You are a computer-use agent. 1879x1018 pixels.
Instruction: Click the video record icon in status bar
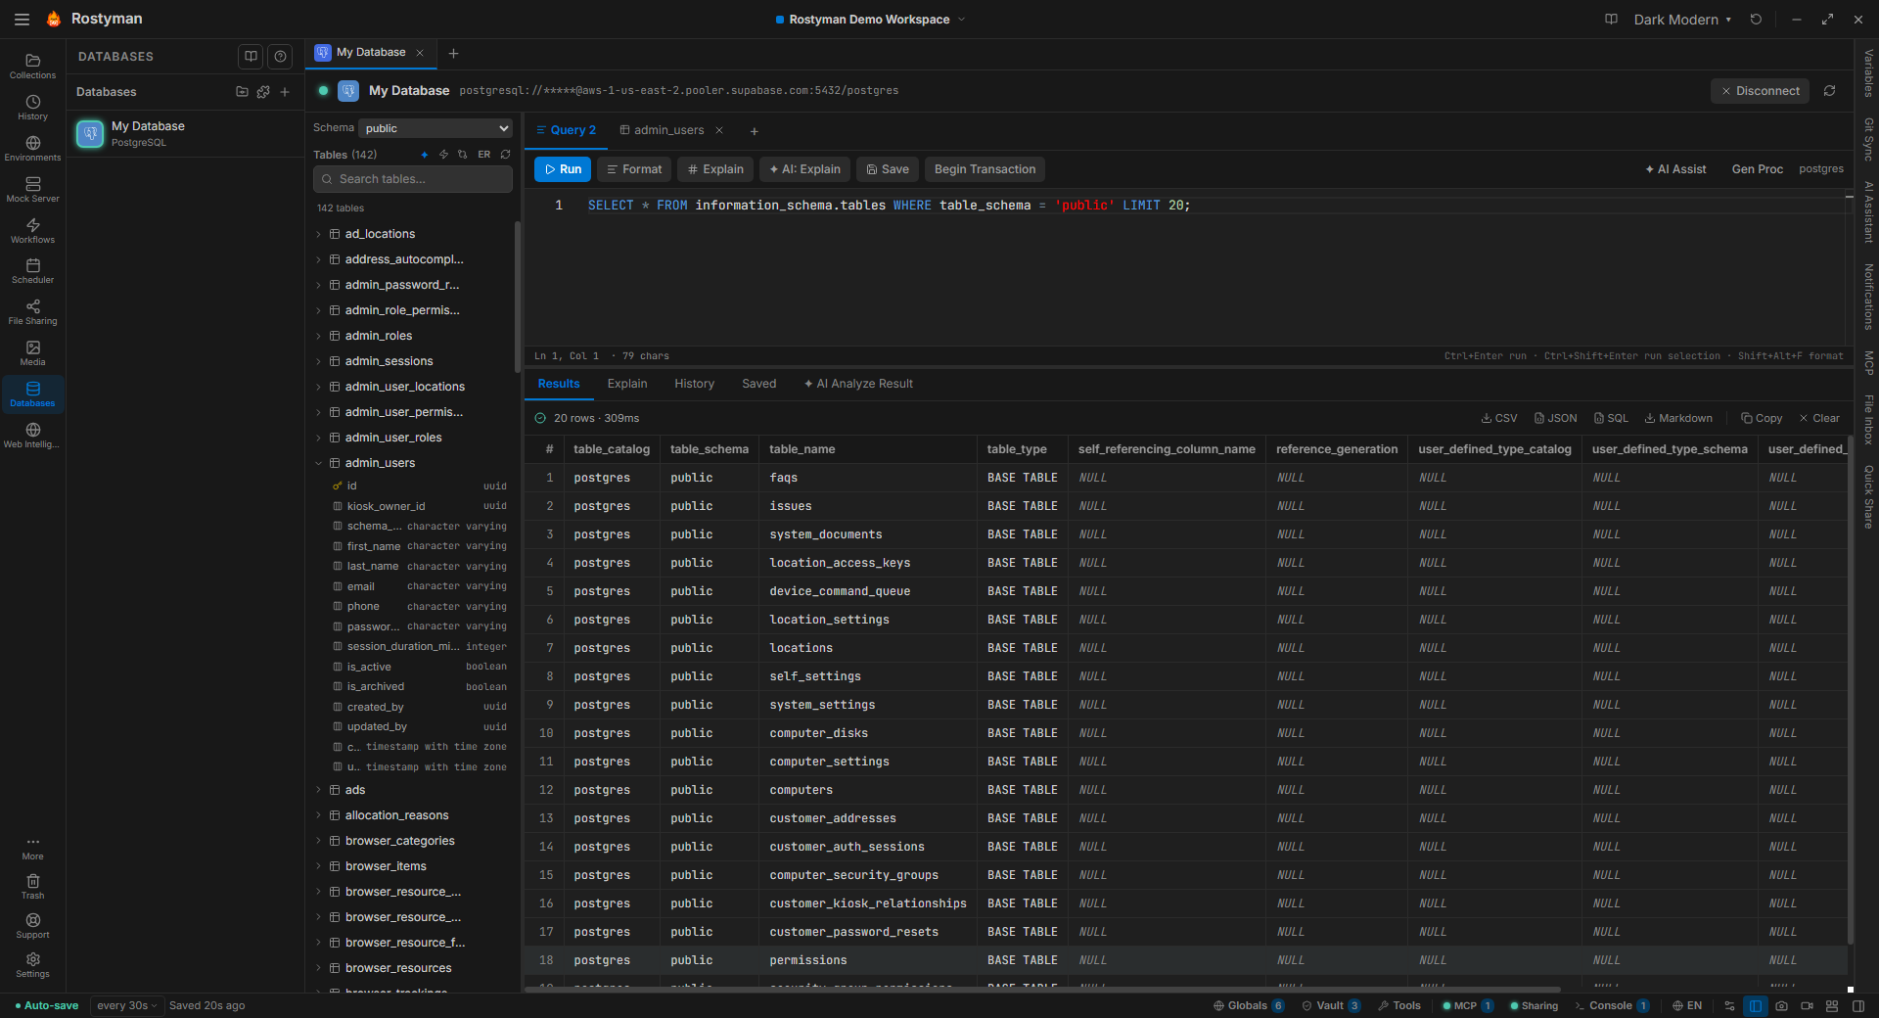pos(1807,1006)
